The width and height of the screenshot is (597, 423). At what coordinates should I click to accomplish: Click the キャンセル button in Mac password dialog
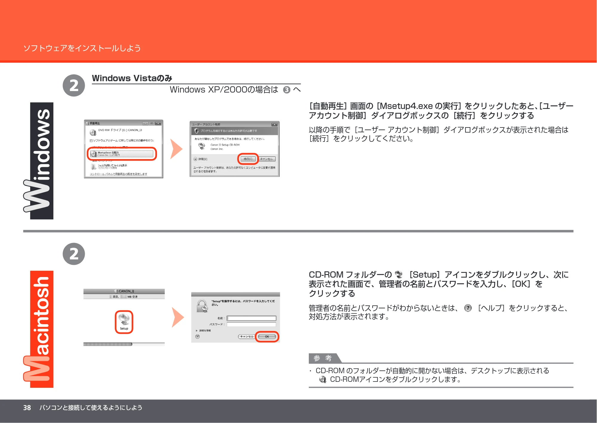pos(246,337)
